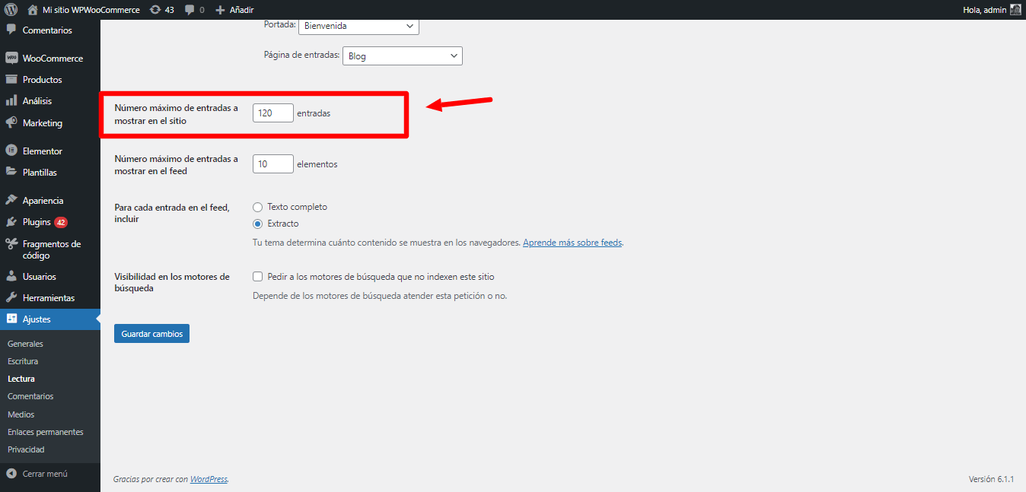Viewport: 1026px width, 492px height.
Task: Click the Herramientas menu label
Action: click(49, 298)
